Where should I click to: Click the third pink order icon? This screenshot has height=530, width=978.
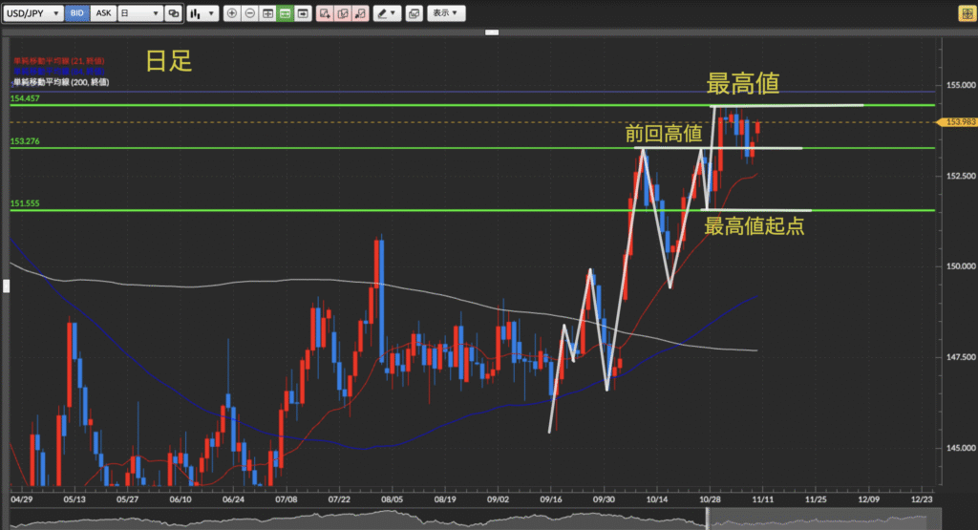point(359,14)
